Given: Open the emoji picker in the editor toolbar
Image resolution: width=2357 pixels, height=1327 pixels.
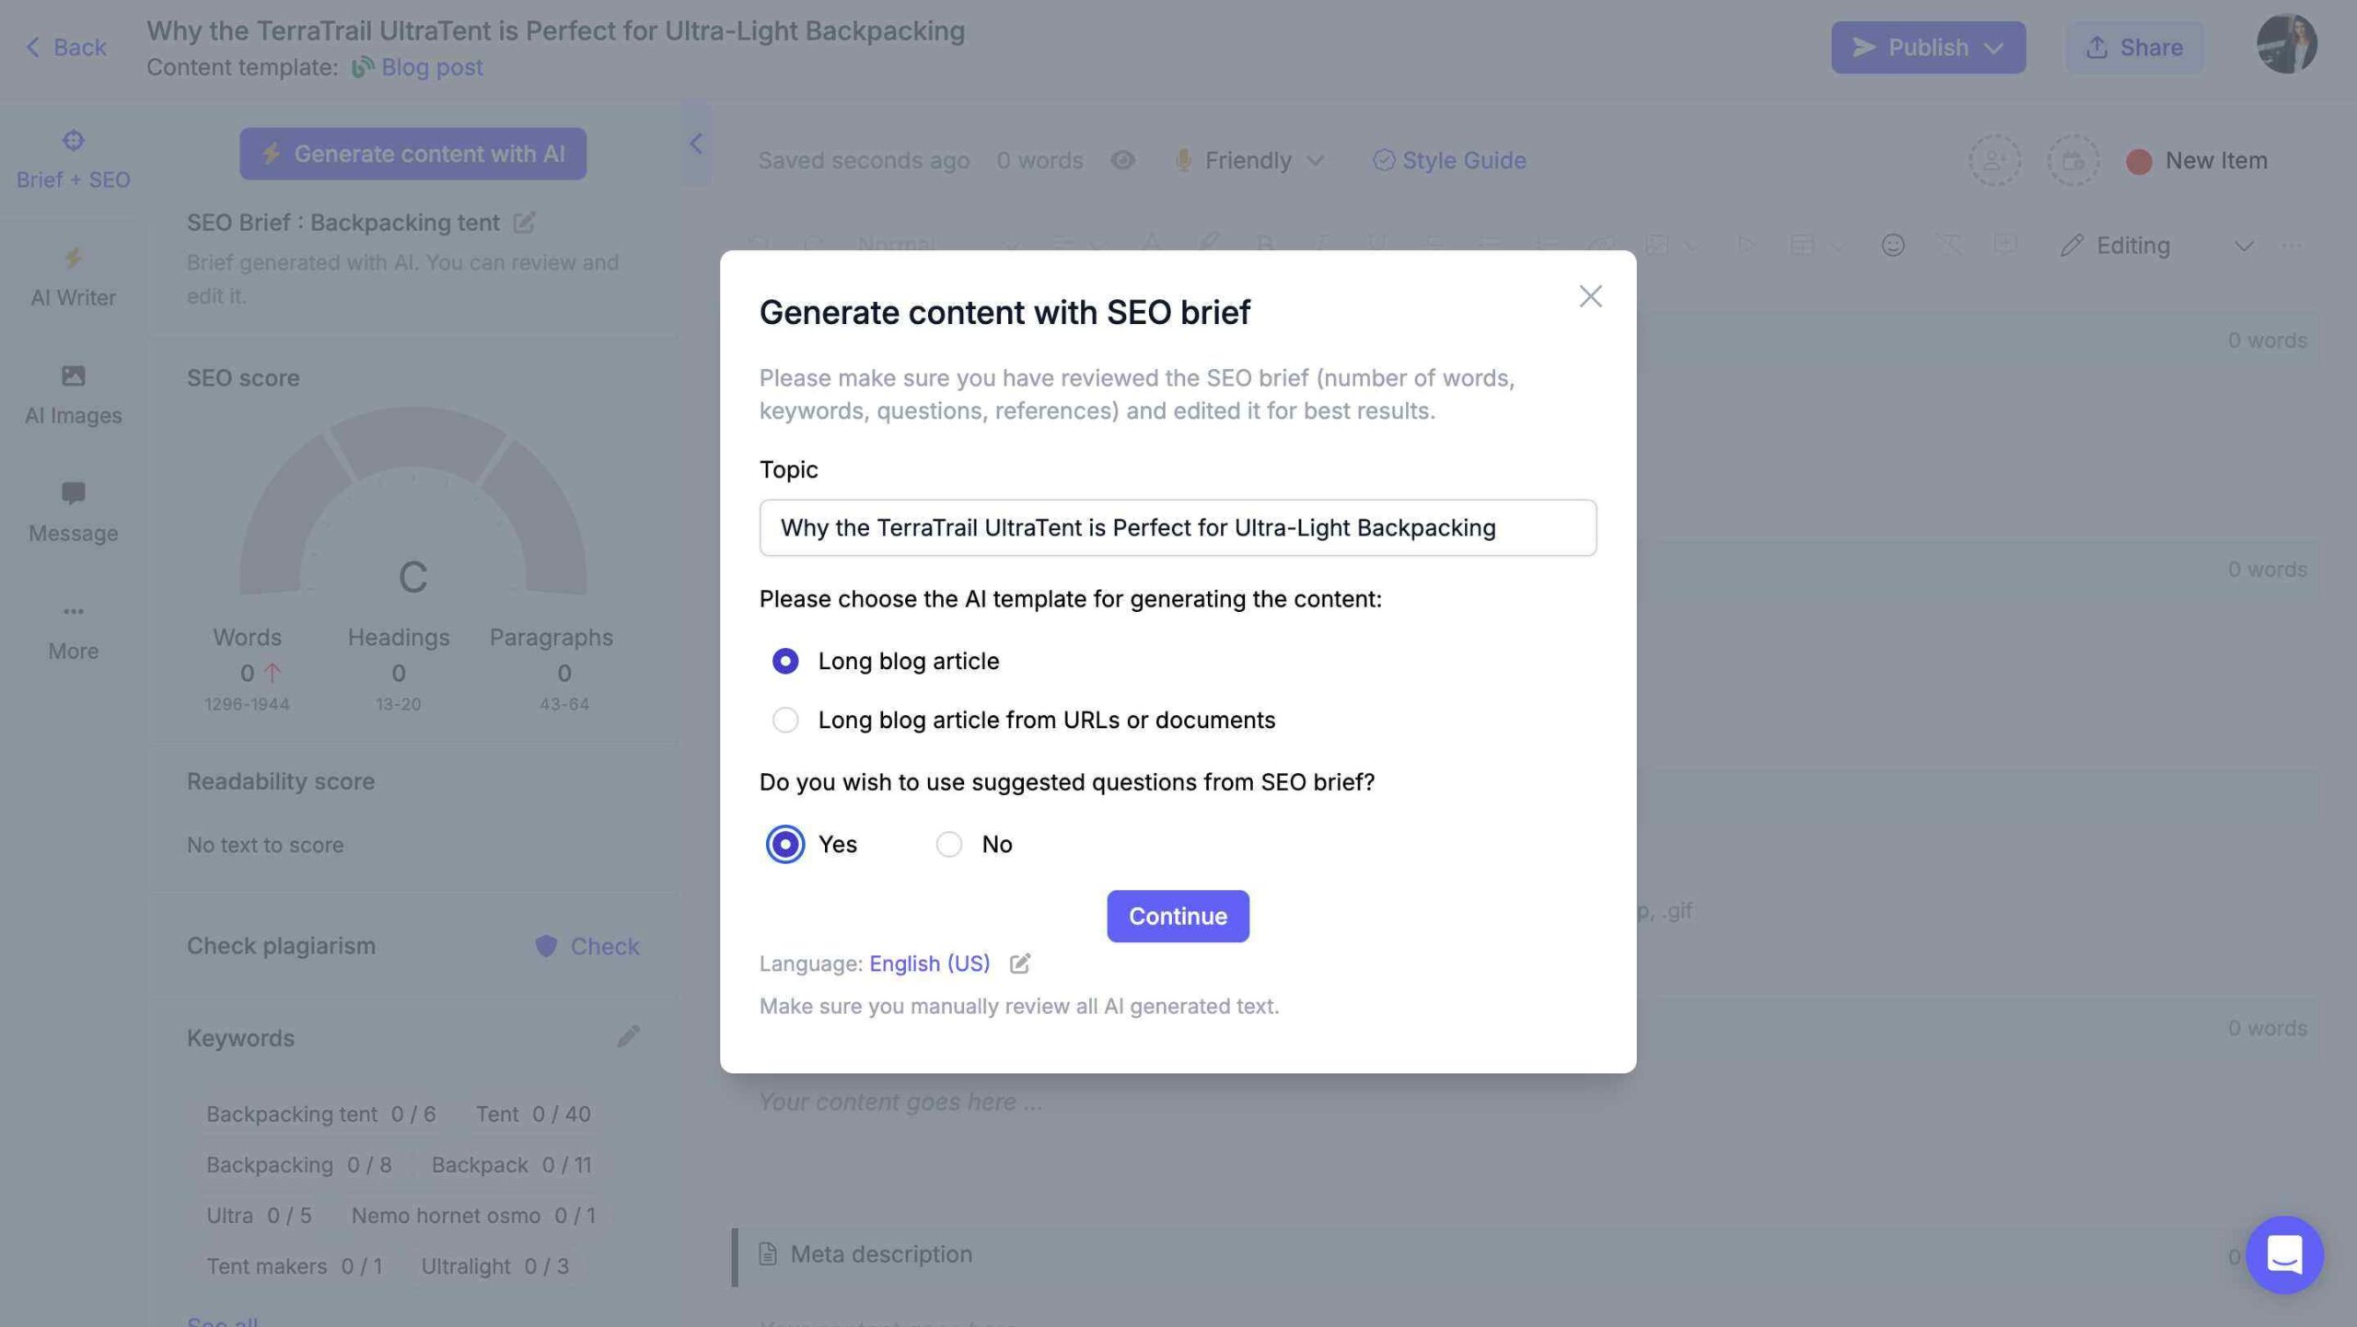Looking at the screenshot, I should click(1892, 245).
